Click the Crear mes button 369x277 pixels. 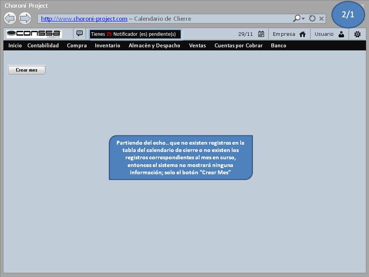[x=27, y=70]
